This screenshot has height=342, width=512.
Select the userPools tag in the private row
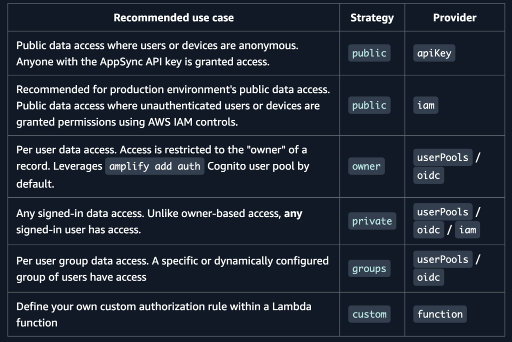pos(442,212)
